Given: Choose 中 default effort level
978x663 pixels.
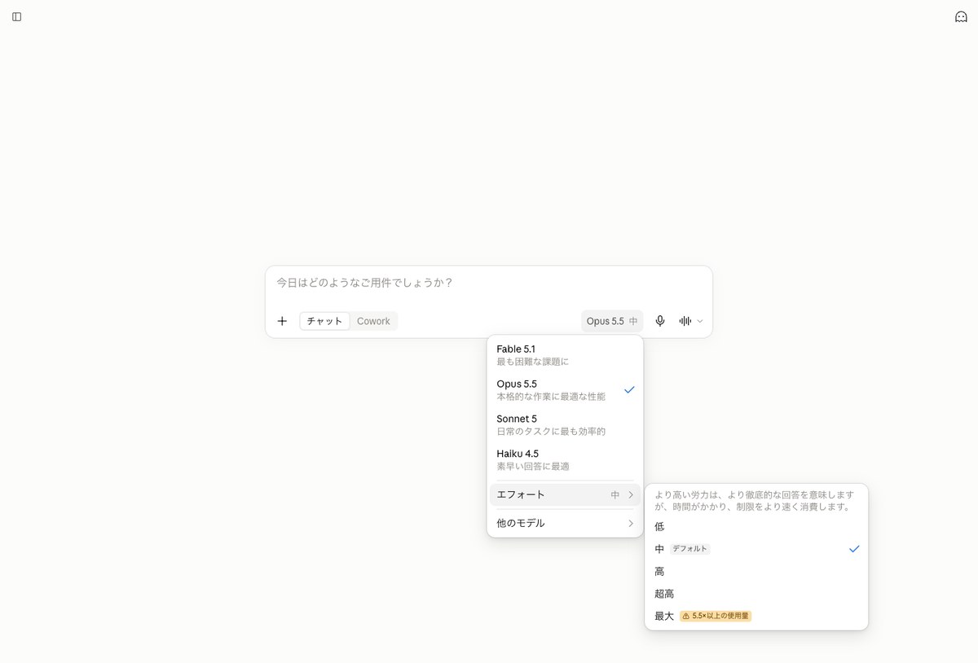Looking at the screenshot, I should (x=756, y=549).
